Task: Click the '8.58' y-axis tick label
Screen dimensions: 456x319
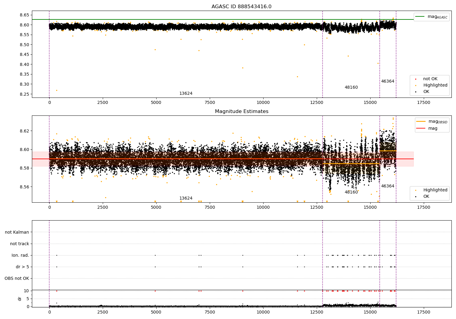Action: 24,168
